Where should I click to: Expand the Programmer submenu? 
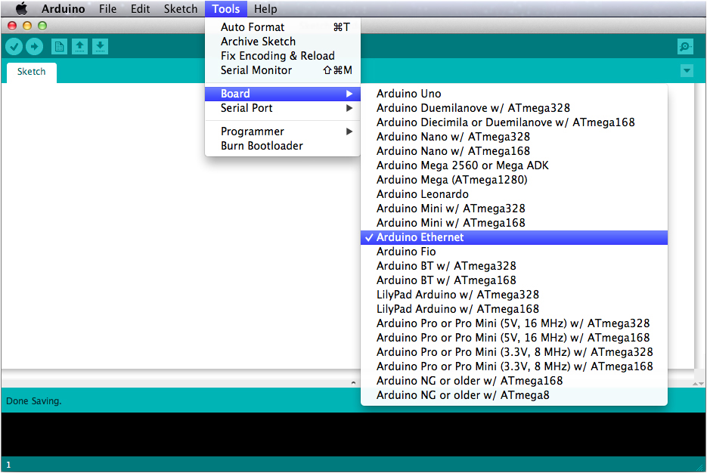(x=283, y=131)
